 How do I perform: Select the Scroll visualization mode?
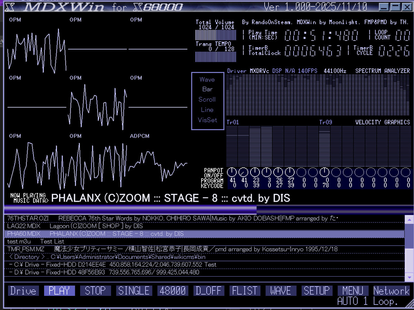[207, 100]
